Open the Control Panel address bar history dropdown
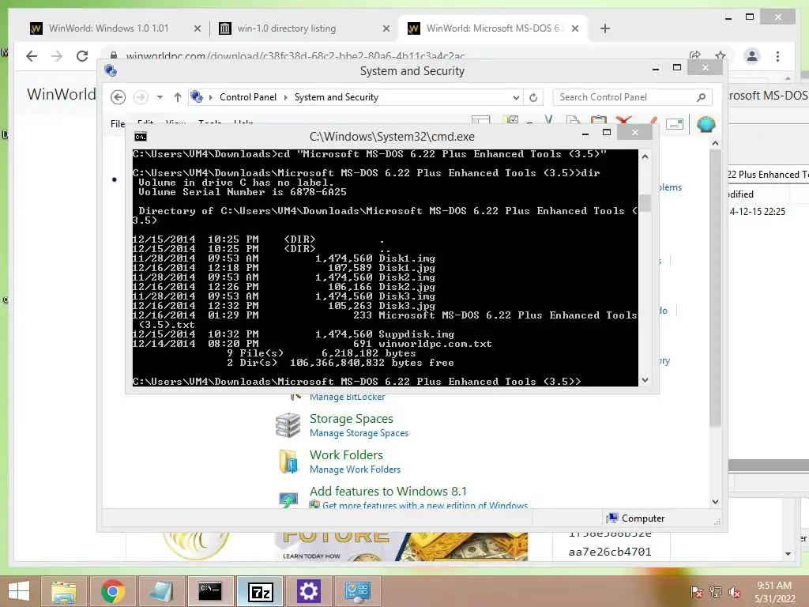Image resolution: width=809 pixels, height=607 pixels. point(515,97)
